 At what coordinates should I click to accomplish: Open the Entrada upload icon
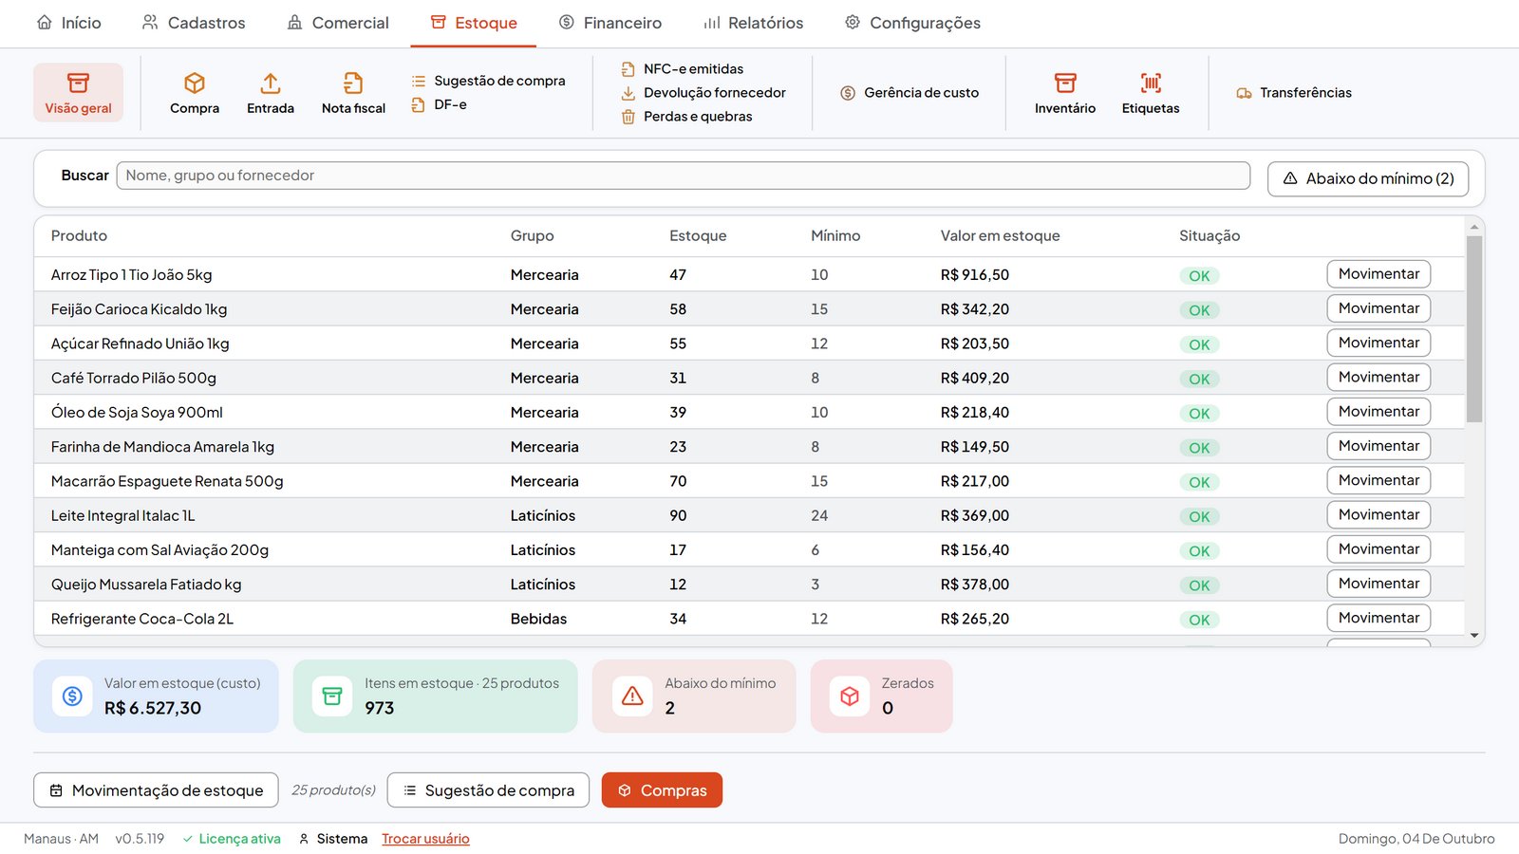tap(271, 84)
